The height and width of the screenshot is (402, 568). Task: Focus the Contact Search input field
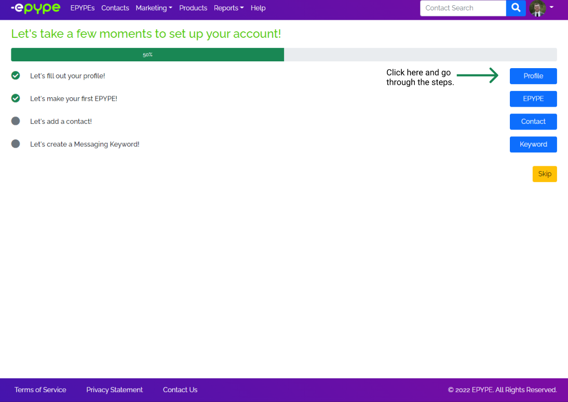463,8
